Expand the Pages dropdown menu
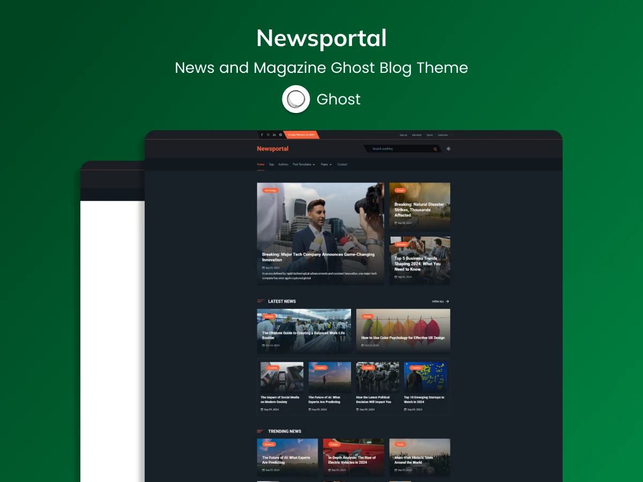This screenshot has height=482, width=643. click(326, 164)
